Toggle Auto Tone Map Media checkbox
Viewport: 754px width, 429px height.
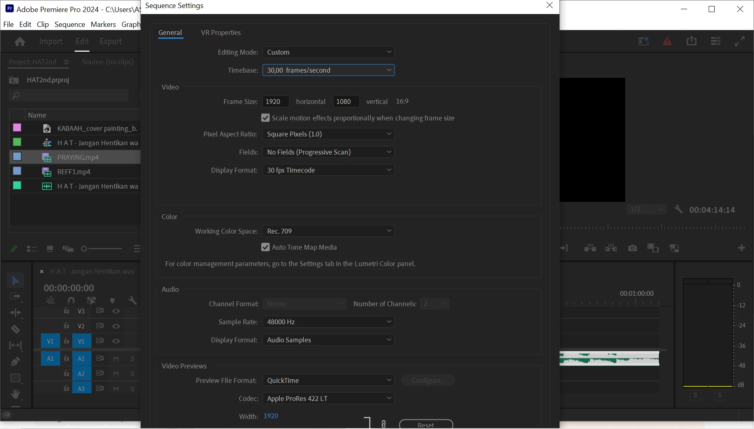click(265, 247)
